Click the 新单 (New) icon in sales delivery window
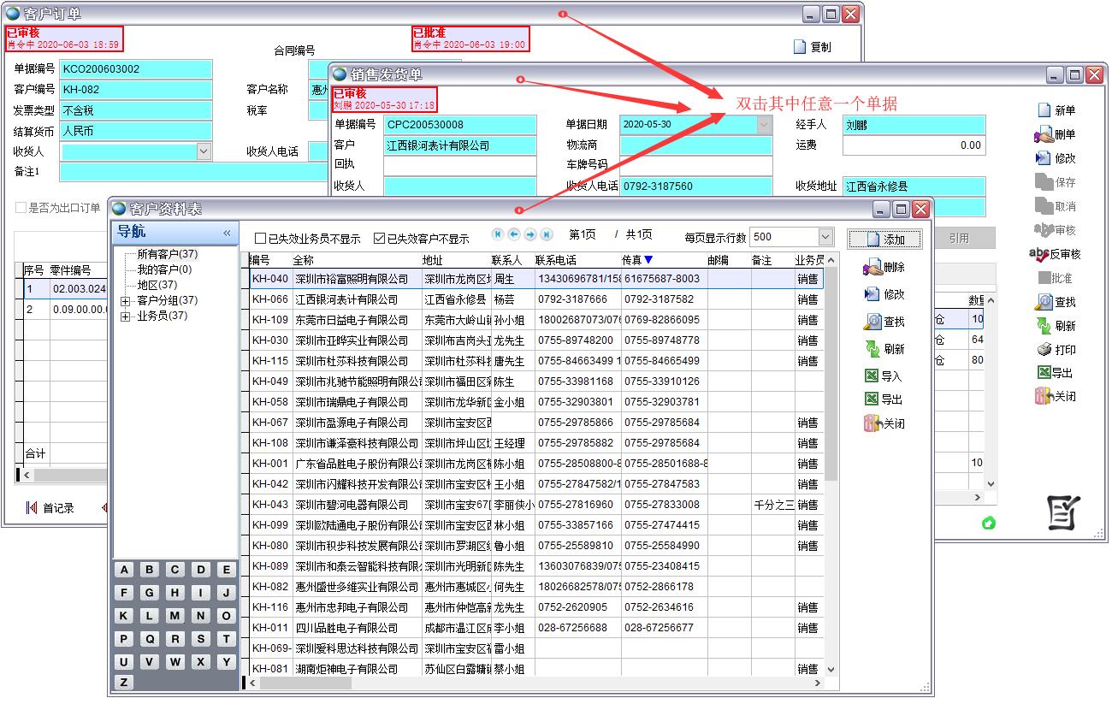This screenshot has height=704, width=1112. [1044, 110]
